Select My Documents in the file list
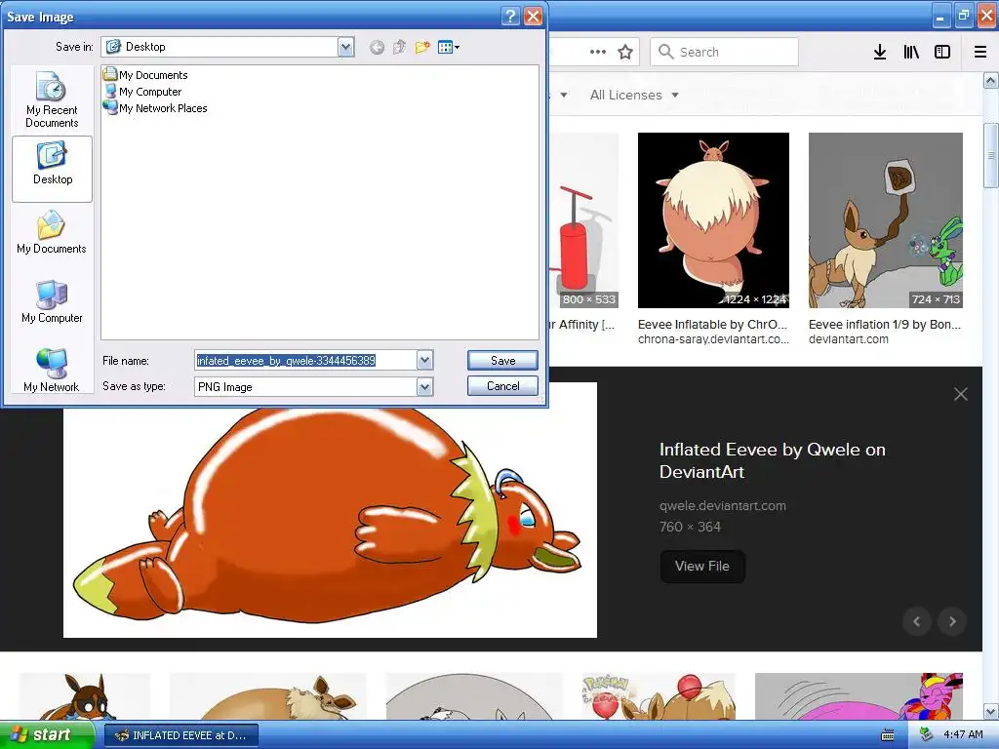The image size is (999, 749). pyautogui.click(x=146, y=74)
